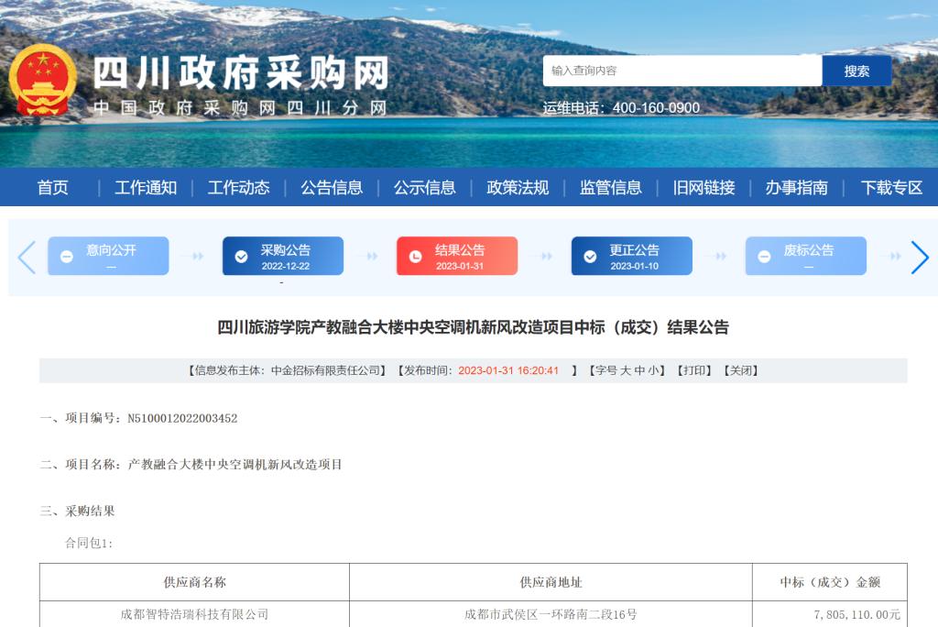Viewport: 938px width, 627px height.
Task: Open 公告信息 navigation item
Action: point(332,187)
